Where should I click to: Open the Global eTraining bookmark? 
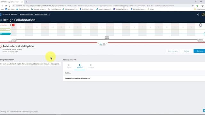tap(121, 9)
